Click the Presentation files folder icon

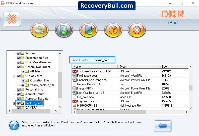pos(22,58)
